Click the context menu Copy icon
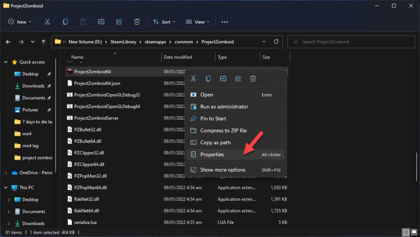This screenshot has height=237, width=420. point(208,78)
